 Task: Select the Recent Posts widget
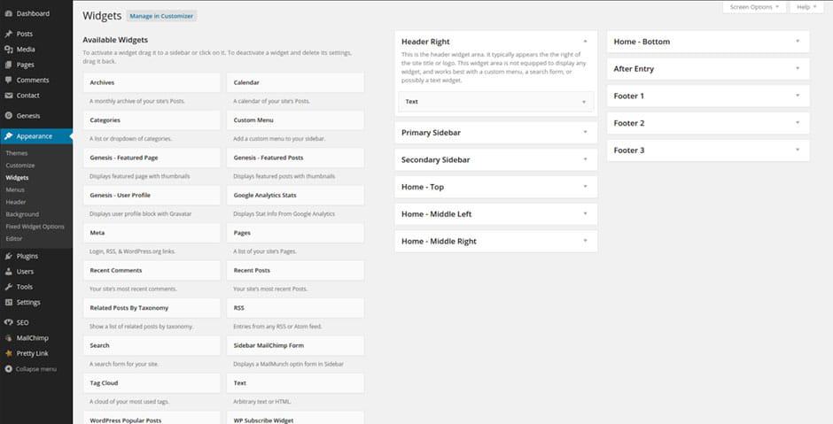click(295, 271)
